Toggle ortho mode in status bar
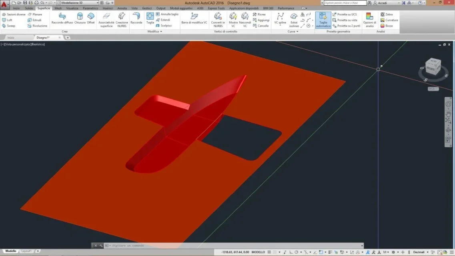This screenshot has height=256, width=455. 291,252
